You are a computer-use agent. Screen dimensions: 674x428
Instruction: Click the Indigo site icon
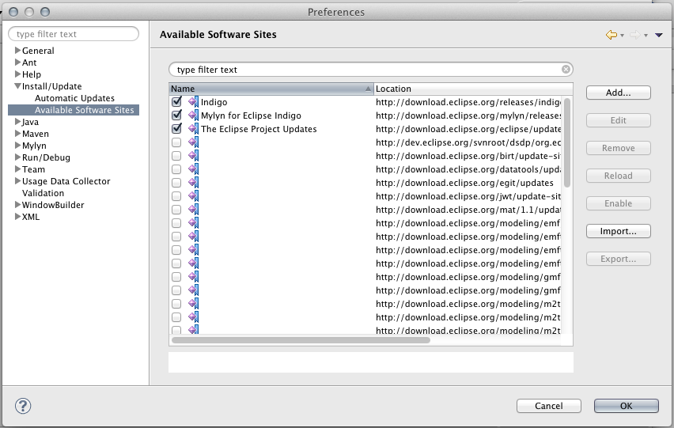click(193, 102)
